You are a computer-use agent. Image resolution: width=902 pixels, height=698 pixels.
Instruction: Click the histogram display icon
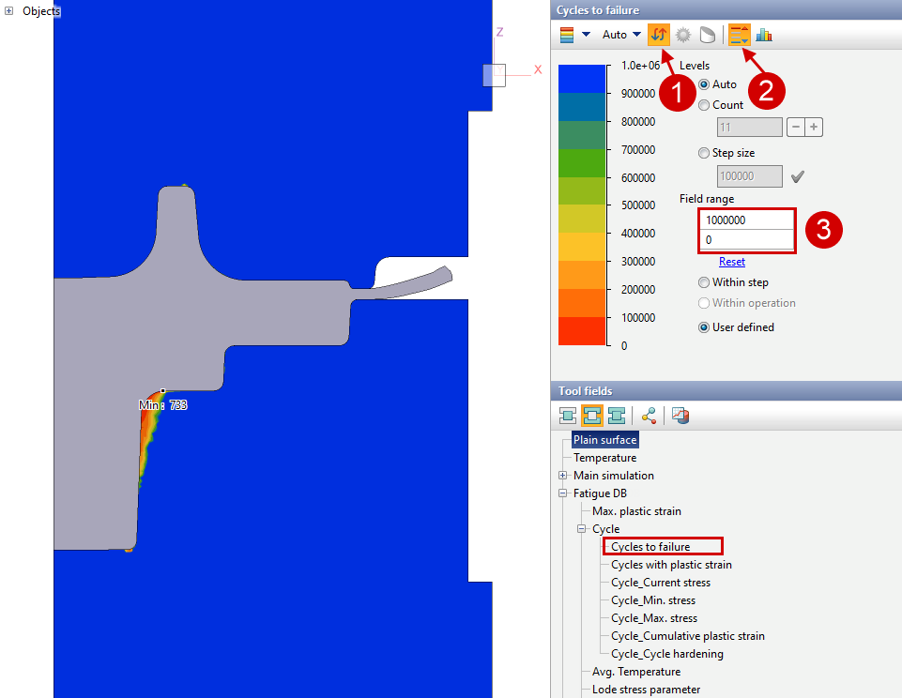tap(763, 34)
